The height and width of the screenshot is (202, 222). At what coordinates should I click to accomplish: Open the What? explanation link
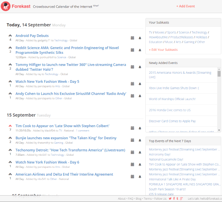click(x=96, y=6)
